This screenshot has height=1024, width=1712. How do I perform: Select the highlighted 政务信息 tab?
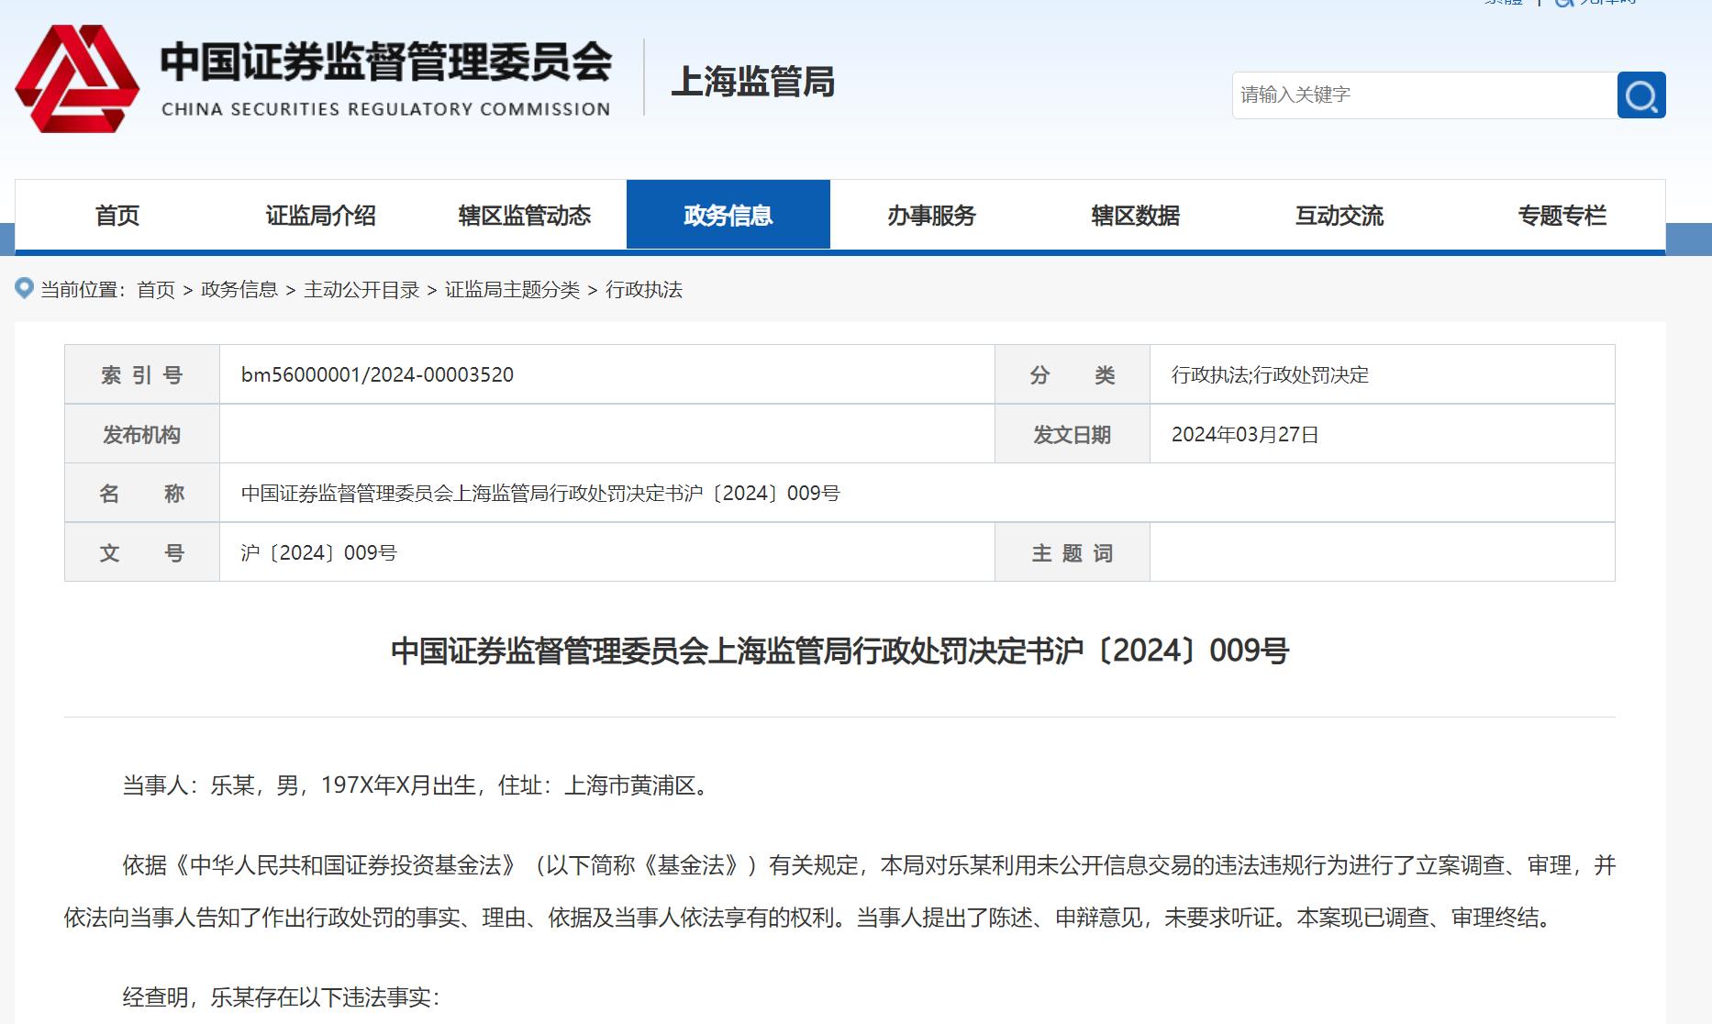coord(728,215)
